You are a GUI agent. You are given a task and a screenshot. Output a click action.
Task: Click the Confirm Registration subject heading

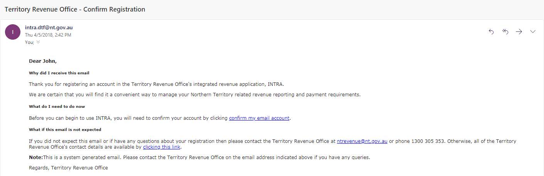[75, 9]
